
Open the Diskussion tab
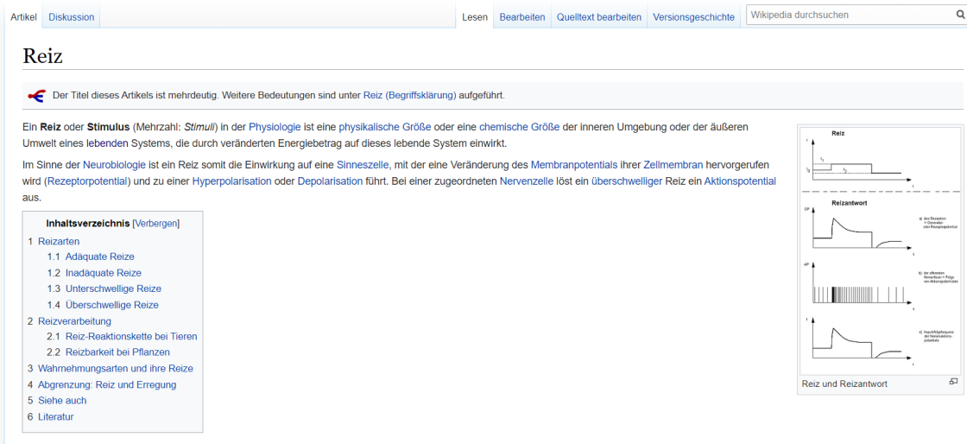tap(72, 17)
